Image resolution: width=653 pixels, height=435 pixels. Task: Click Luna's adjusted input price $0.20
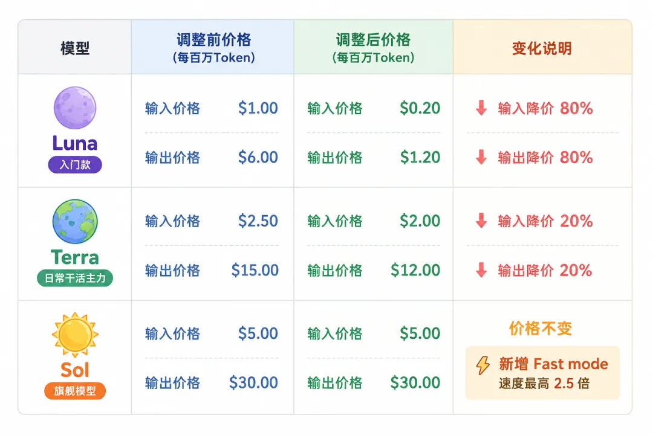[420, 108]
